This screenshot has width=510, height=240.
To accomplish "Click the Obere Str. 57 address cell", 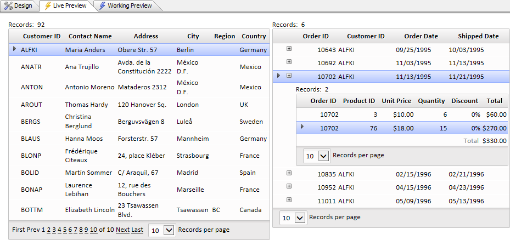I will click(137, 50).
